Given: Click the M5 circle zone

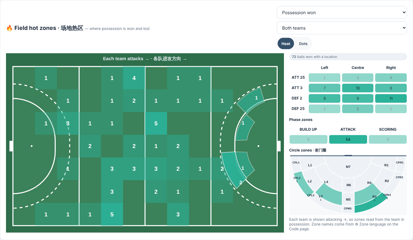Looking at the screenshot, I should tap(348, 199).
